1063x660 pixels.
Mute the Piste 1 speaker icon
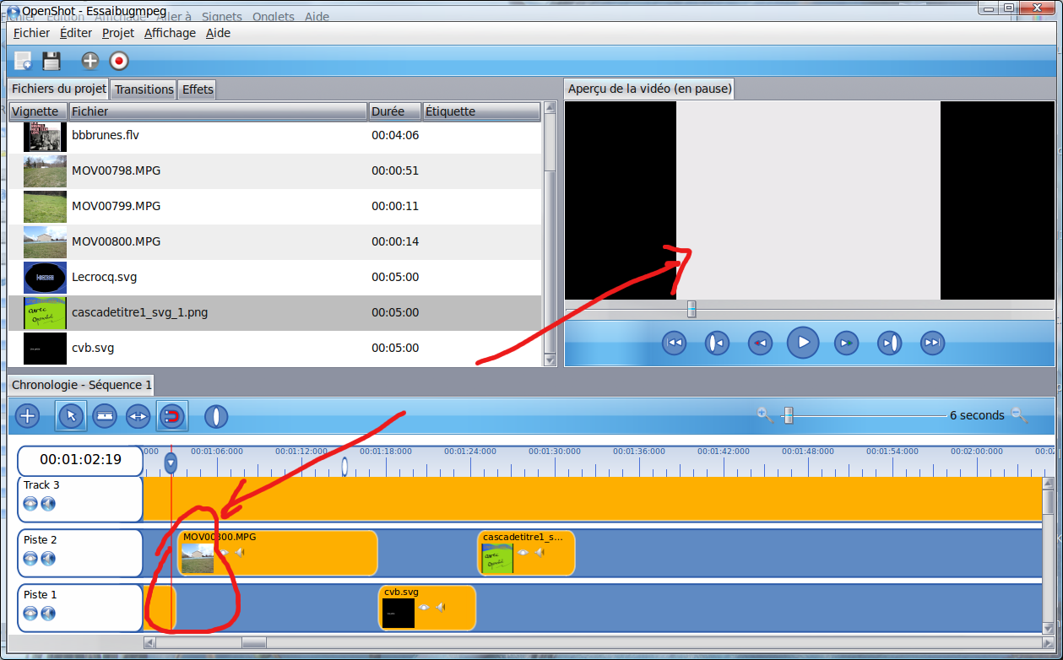(48, 614)
